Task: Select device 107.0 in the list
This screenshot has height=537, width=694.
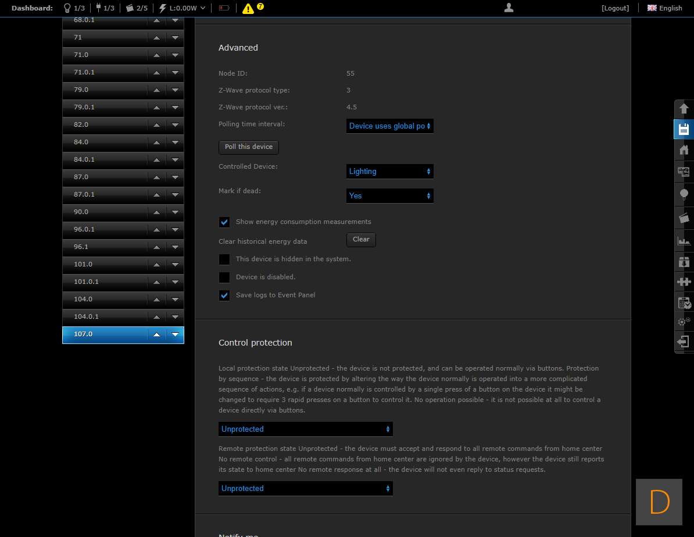Action: 105,335
